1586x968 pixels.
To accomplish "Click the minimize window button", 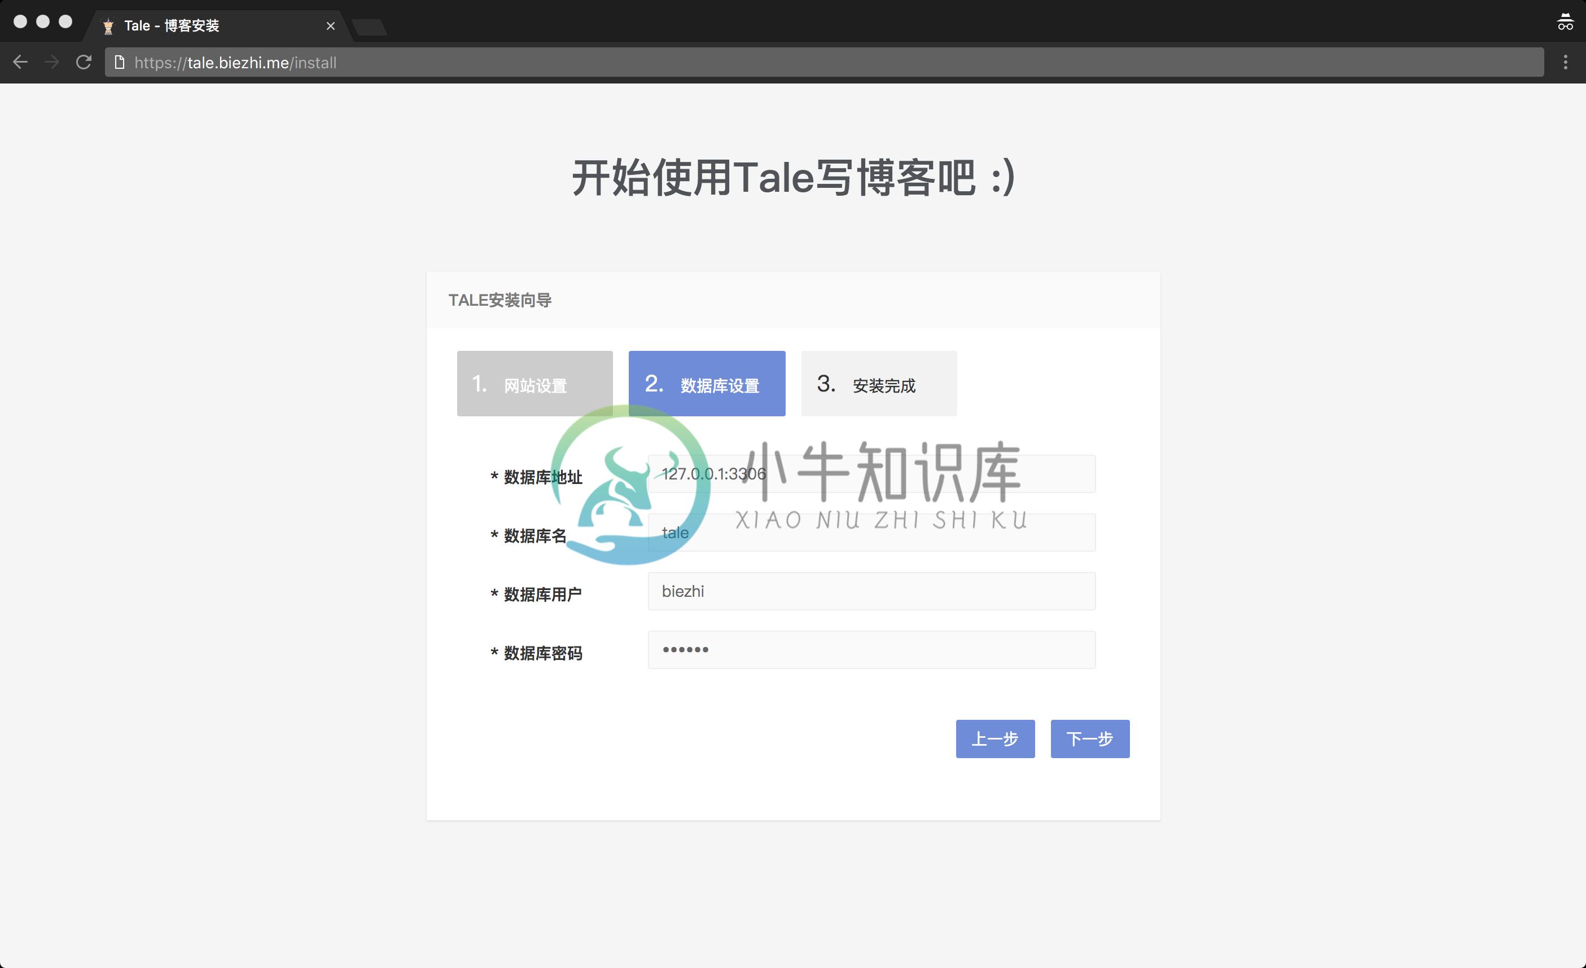I will [x=42, y=21].
